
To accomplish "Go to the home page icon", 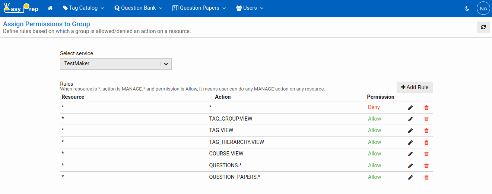I will point(50,8).
